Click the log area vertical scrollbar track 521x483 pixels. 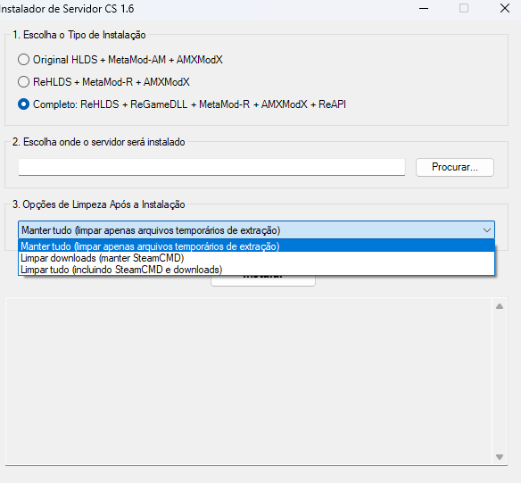tap(500, 381)
